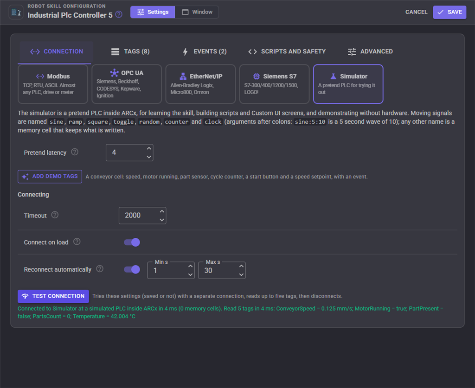Open help for Industrial Plc Controller 5
The image size is (475, 388).
click(119, 14)
